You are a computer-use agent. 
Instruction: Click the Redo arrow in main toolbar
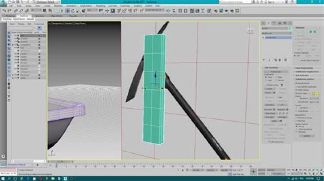pos(9,11)
